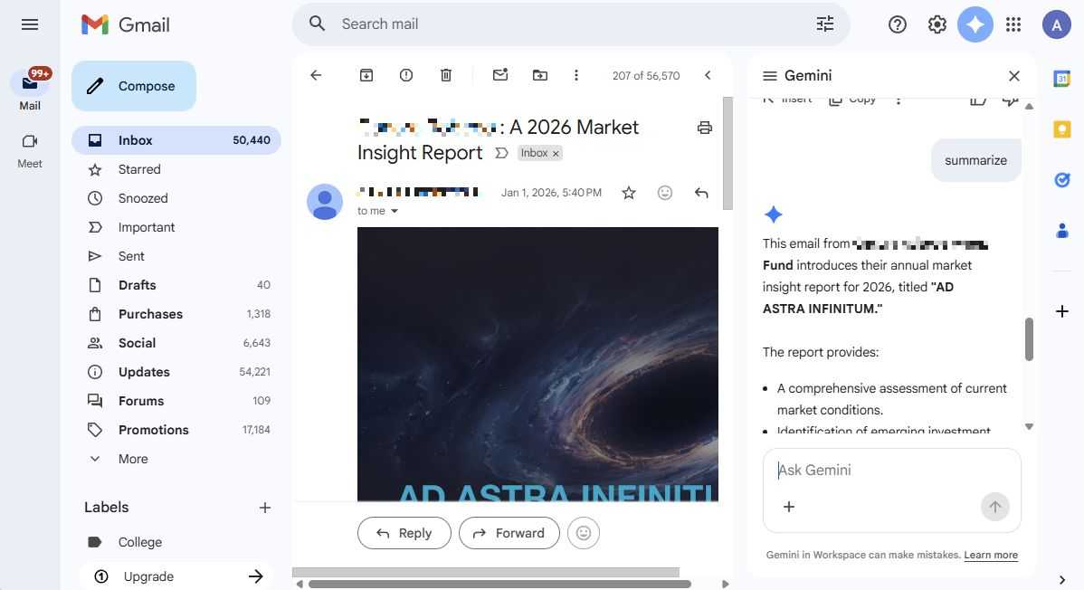1084x590 pixels.
Task: Go back to inbox arrow
Action: coord(316,75)
